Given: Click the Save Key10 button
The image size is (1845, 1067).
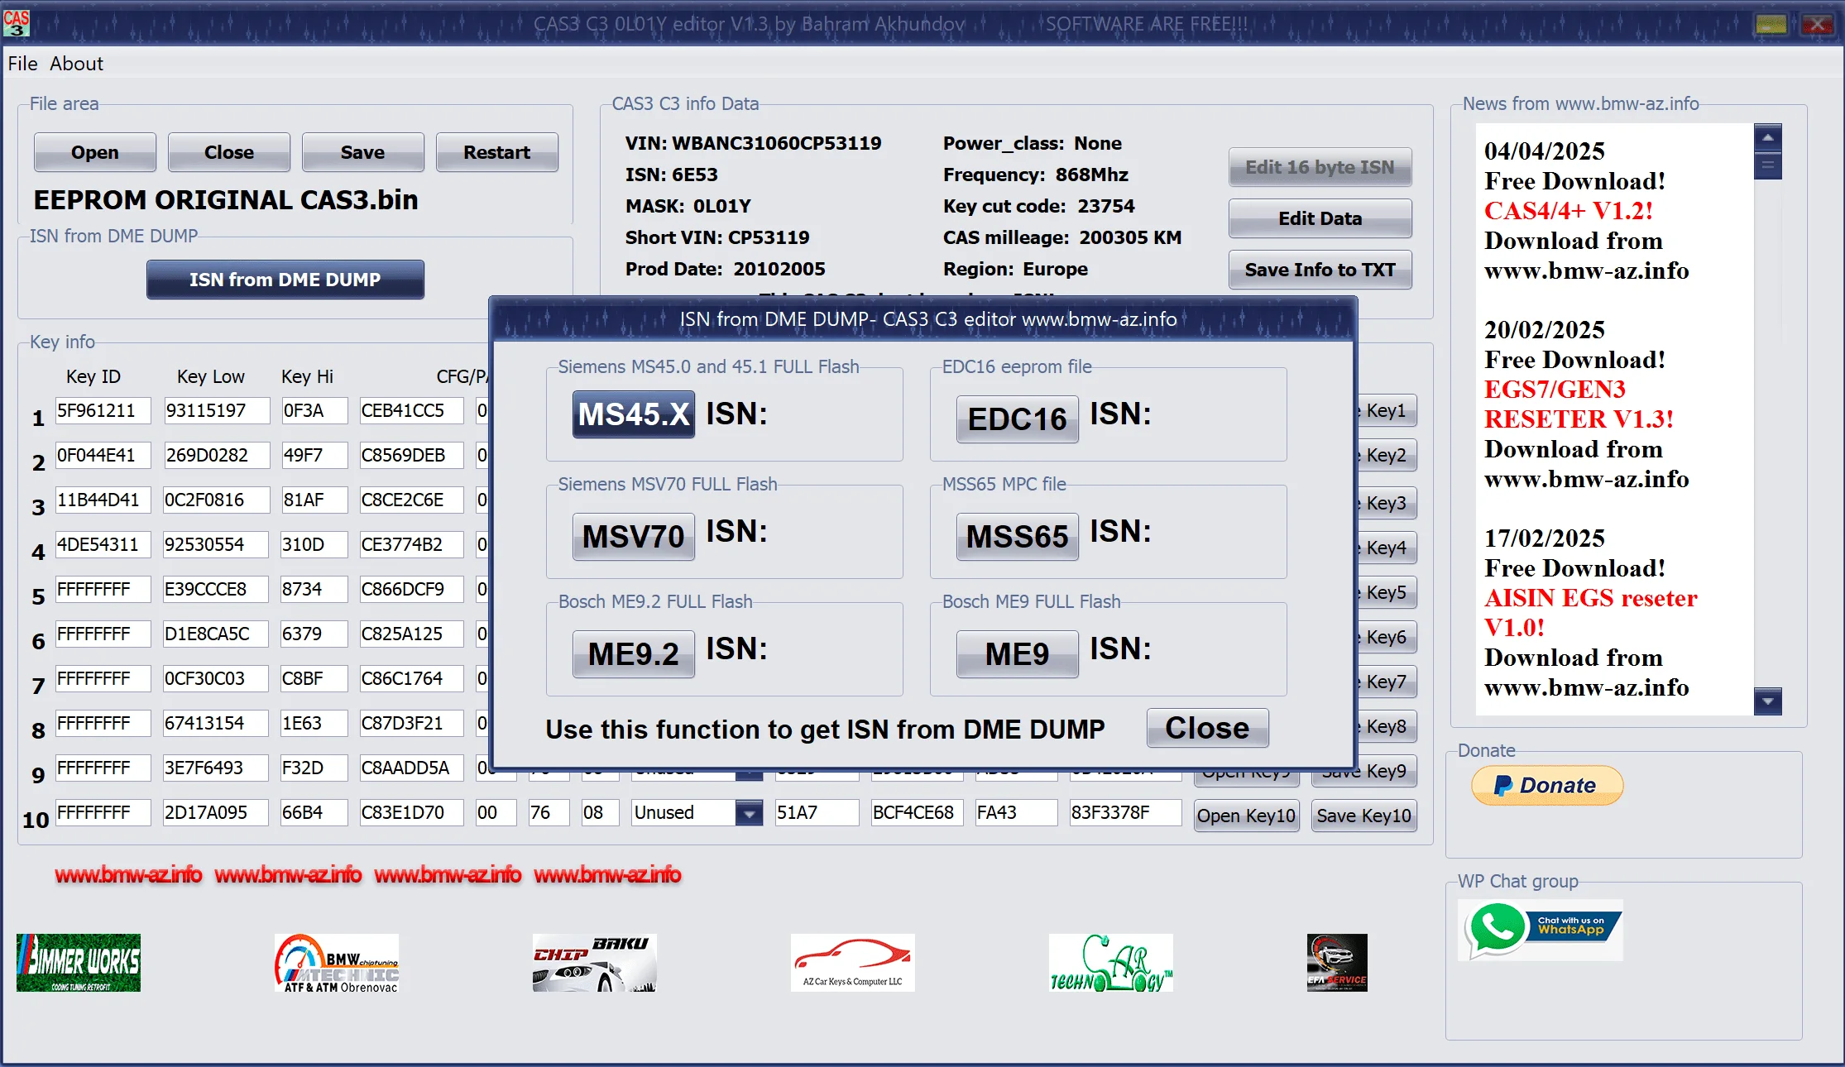Looking at the screenshot, I should coord(1363,816).
